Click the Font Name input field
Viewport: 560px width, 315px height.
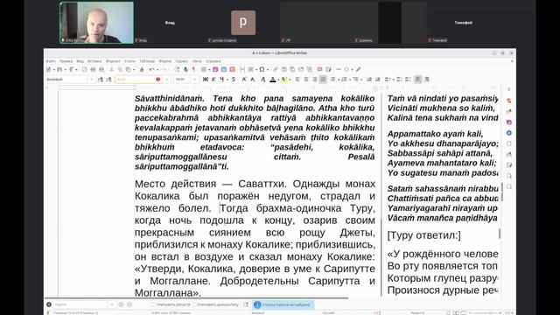coord(138,80)
